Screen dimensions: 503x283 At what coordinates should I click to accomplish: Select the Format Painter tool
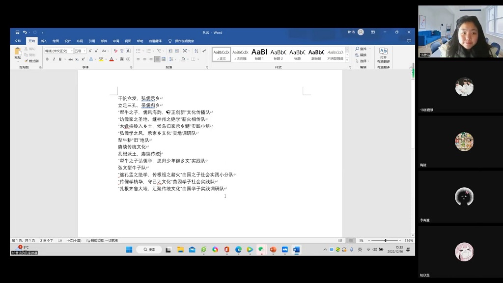coord(31,61)
